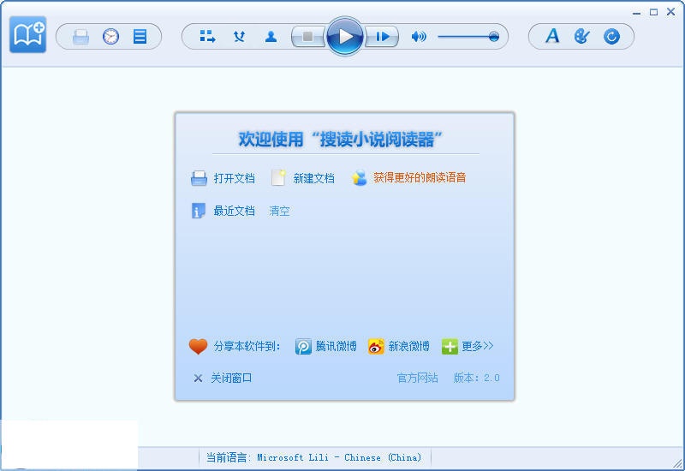
Task: Maximize the reader window
Action: 653,12
